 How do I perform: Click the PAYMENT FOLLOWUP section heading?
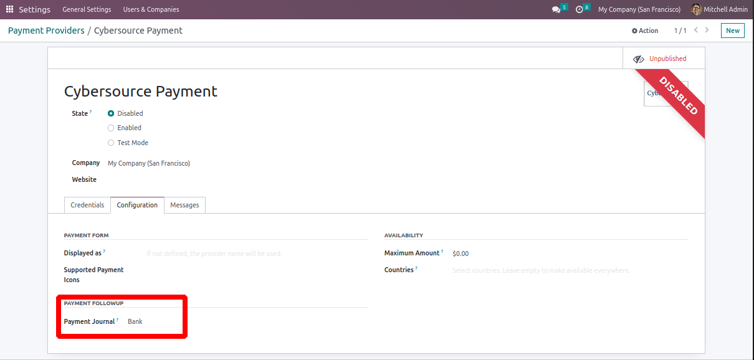pyautogui.click(x=93, y=303)
